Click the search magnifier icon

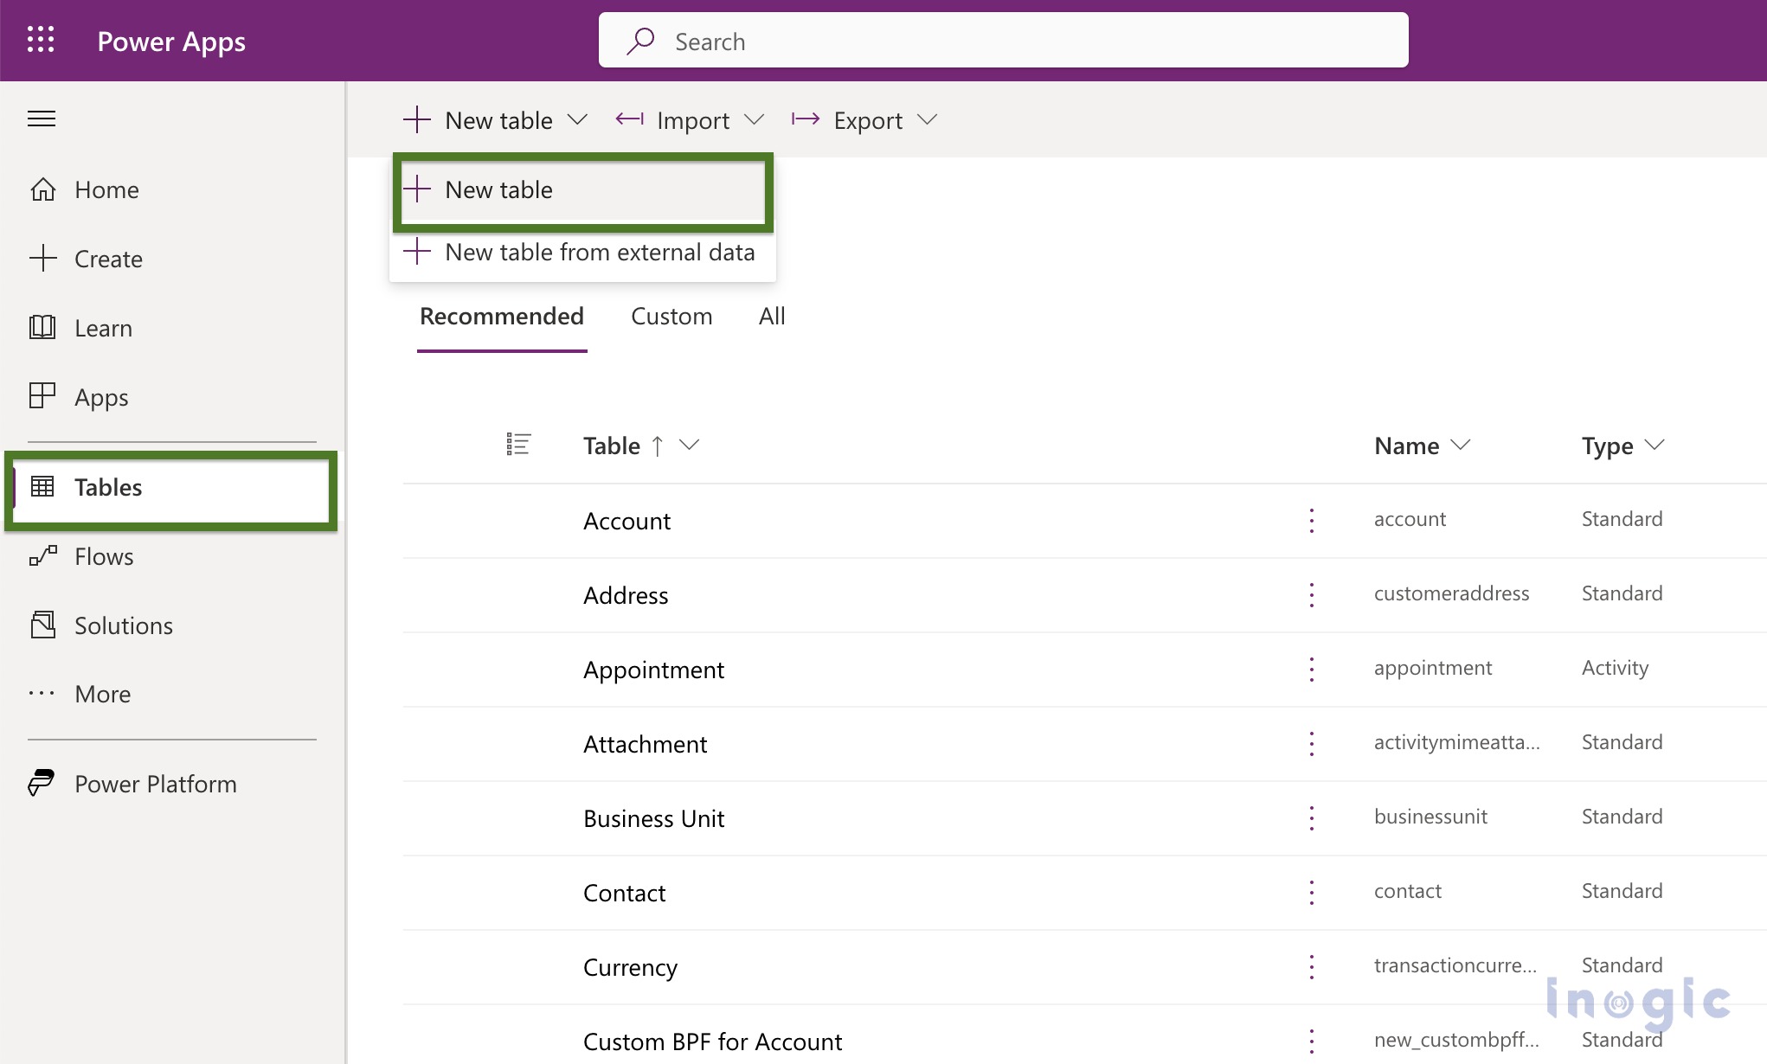pyautogui.click(x=640, y=41)
